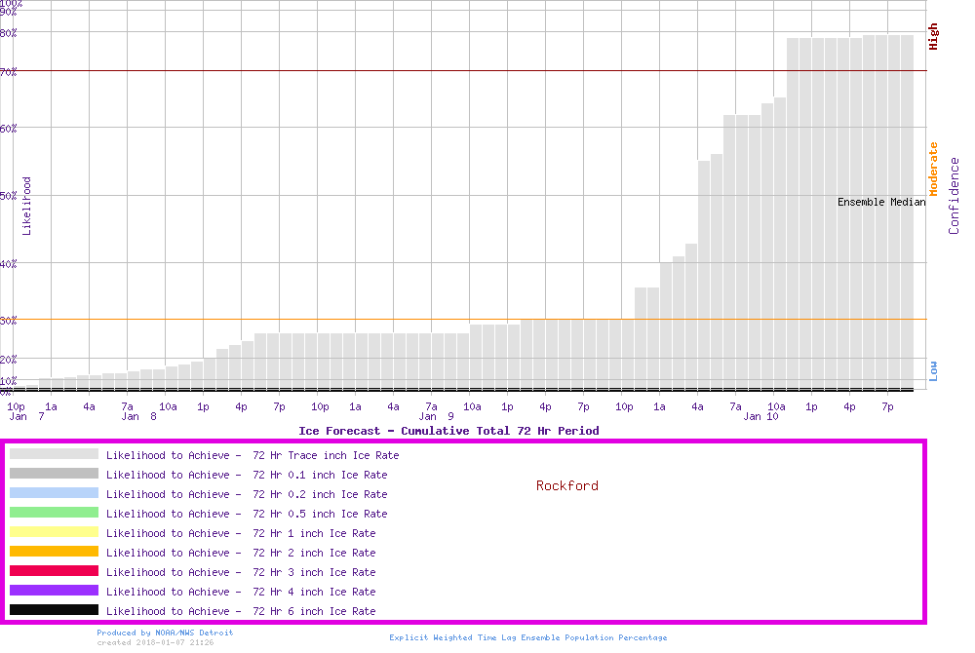Click the Rockford location label
Viewport: 975px width, 653px height.
tap(567, 485)
